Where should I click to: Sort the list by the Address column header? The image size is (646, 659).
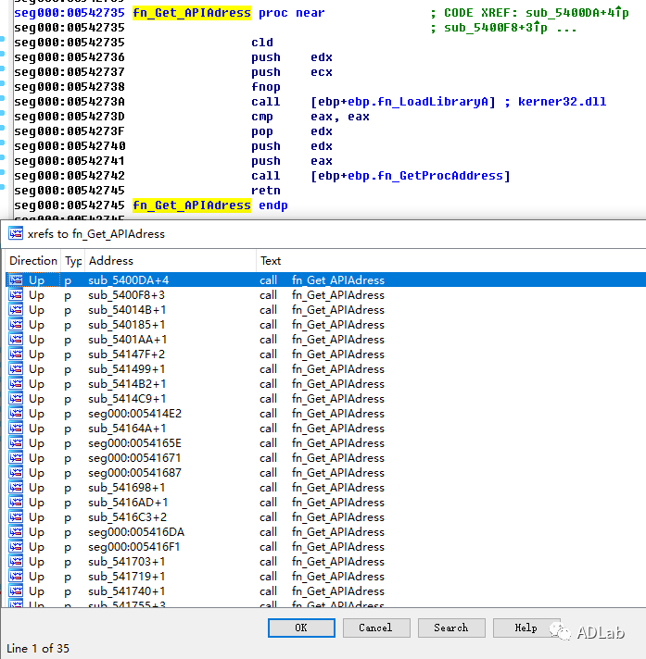111,261
